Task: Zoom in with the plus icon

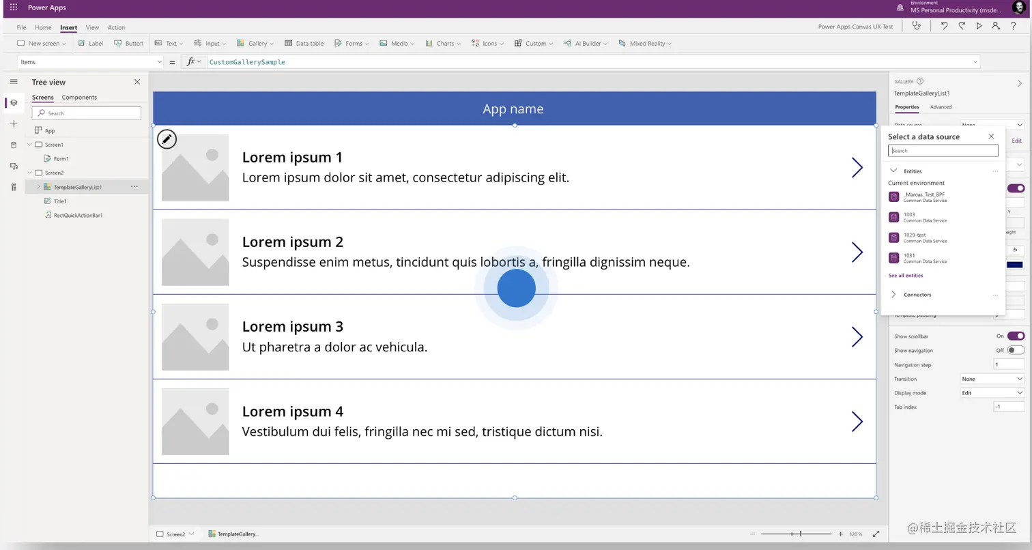Action: pyautogui.click(x=840, y=534)
